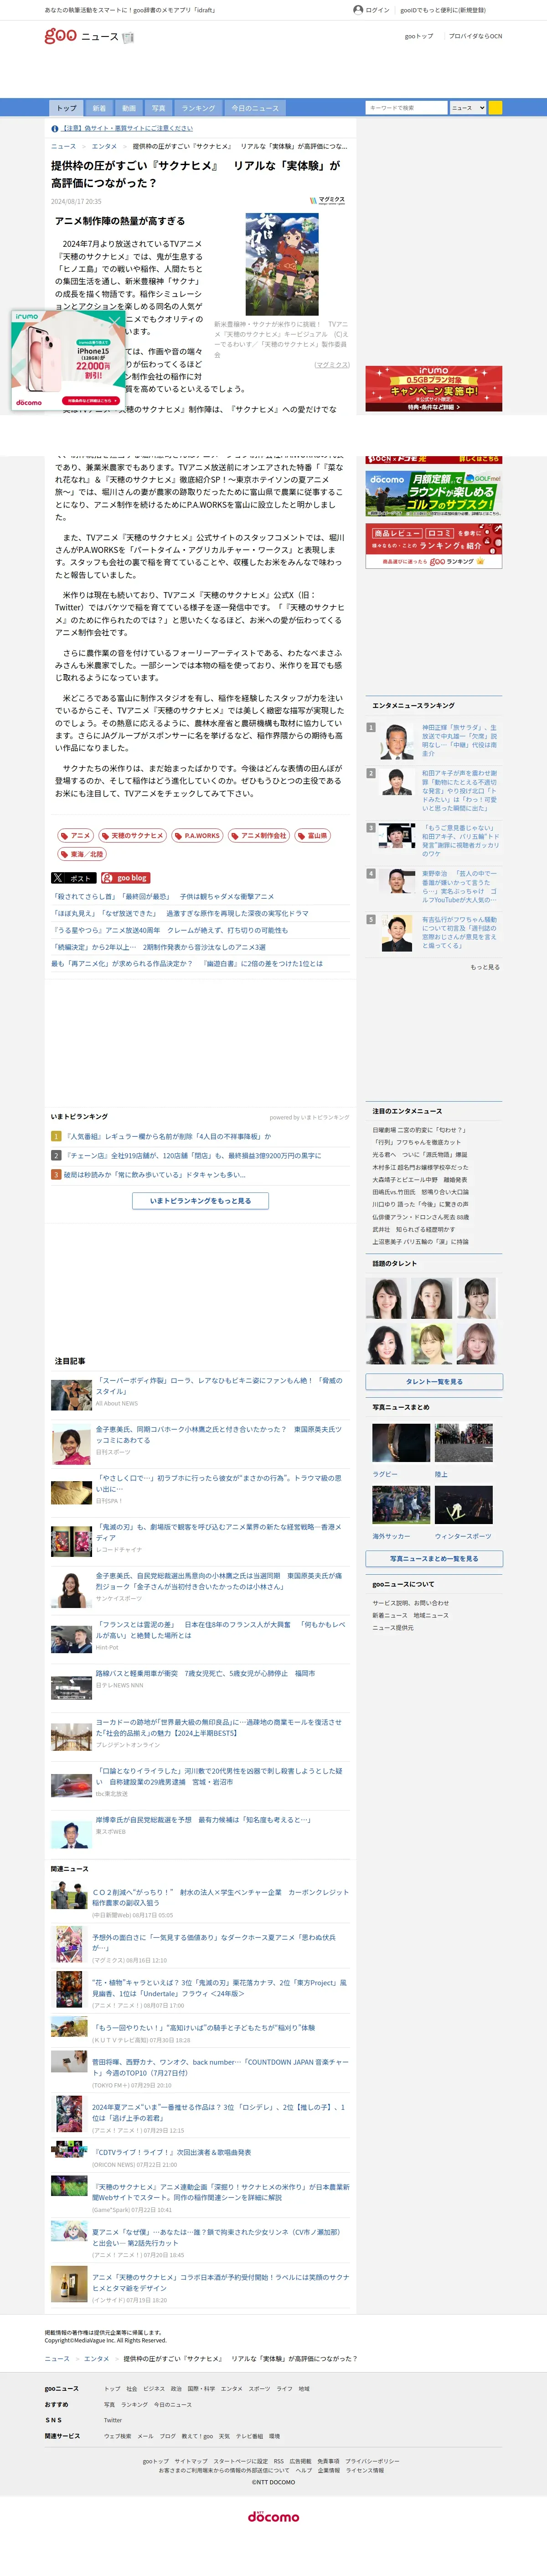Click the マグミクス source logo
This screenshot has height=2576, width=547.
click(327, 201)
